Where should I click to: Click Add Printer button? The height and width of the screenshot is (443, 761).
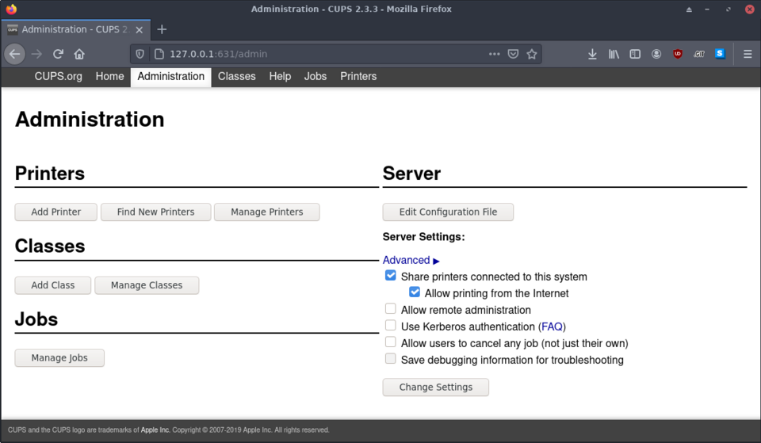point(55,212)
